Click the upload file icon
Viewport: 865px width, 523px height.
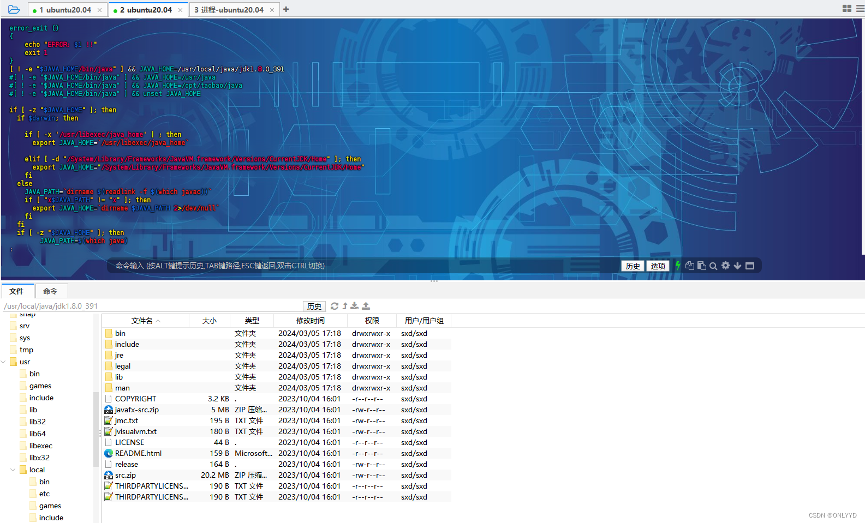pyautogui.click(x=366, y=306)
